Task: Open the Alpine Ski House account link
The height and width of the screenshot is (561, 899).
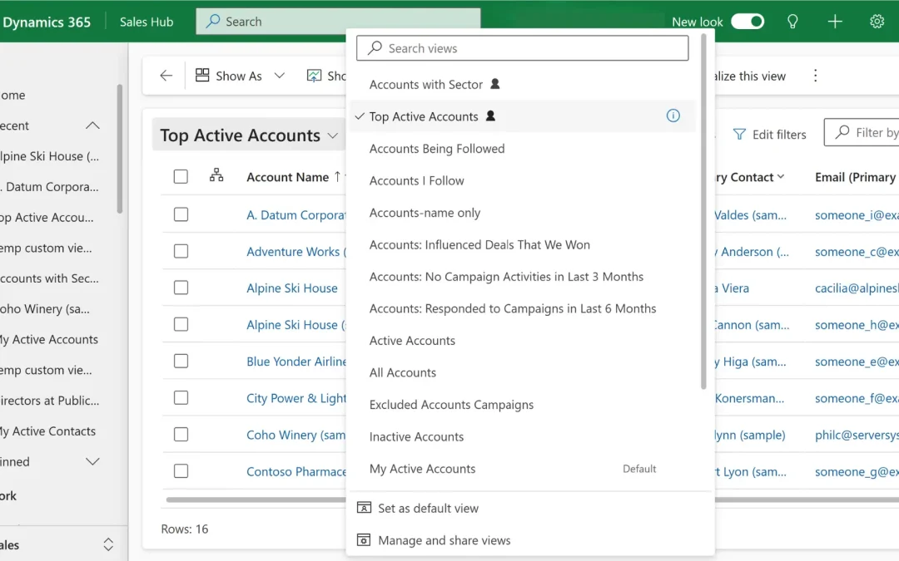Action: click(x=292, y=288)
